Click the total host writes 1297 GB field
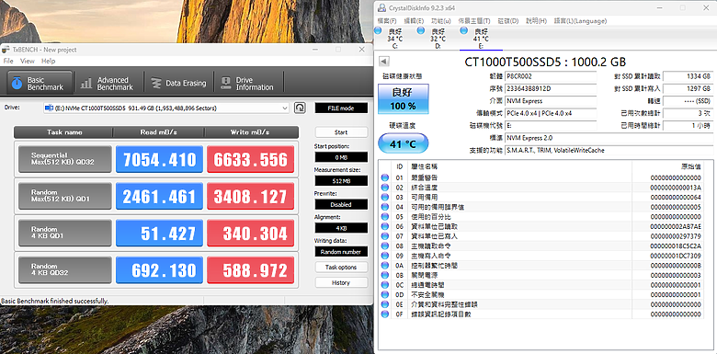The height and width of the screenshot is (354, 717). (x=688, y=88)
